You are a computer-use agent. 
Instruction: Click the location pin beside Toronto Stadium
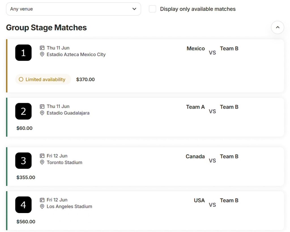[x=42, y=162]
